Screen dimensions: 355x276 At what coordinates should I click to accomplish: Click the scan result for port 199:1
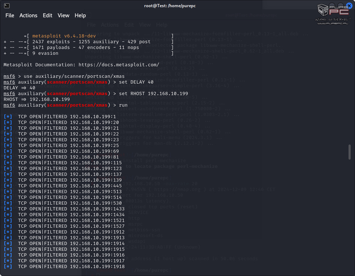click(60, 117)
